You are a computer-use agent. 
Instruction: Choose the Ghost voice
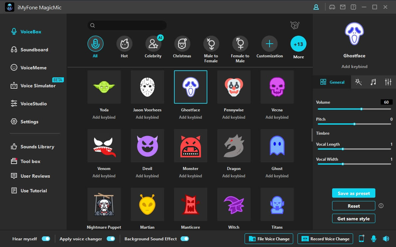point(277,146)
